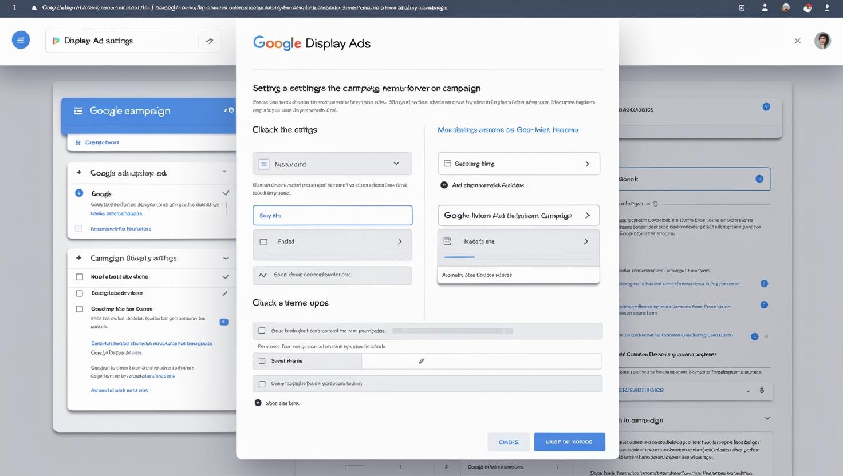This screenshot has width=843, height=476.
Task: Tick the faint checkbox below the Google option
Action: [78, 228]
